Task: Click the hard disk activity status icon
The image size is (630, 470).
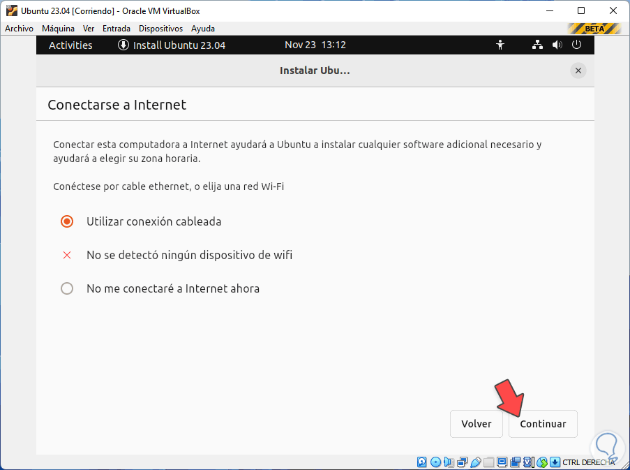Action: pyautogui.click(x=422, y=462)
